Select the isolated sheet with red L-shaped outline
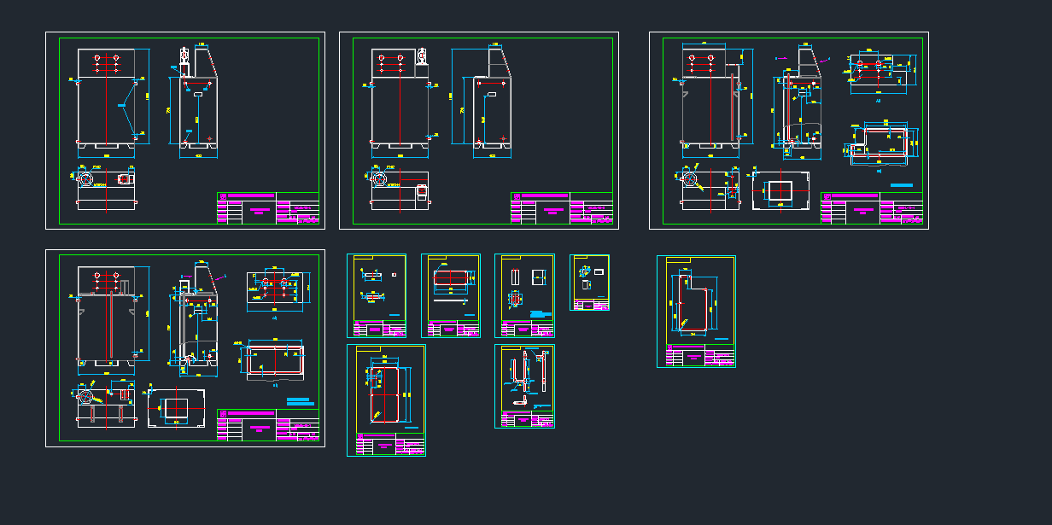Screen dimensions: 1052x525 (696, 312)
